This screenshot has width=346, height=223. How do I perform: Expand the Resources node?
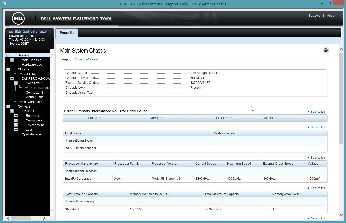tap(16, 116)
